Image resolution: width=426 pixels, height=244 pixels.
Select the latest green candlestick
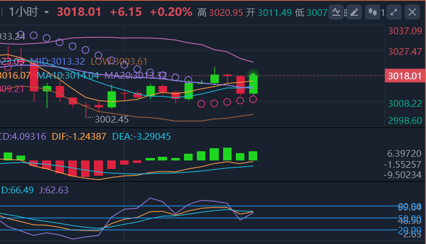(x=253, y=84)
